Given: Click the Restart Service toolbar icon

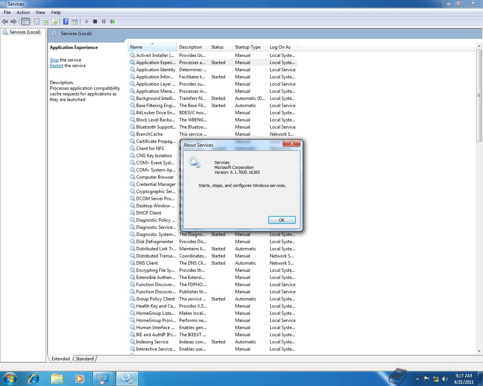Looking at the screenshot, I should pos(112,21).
